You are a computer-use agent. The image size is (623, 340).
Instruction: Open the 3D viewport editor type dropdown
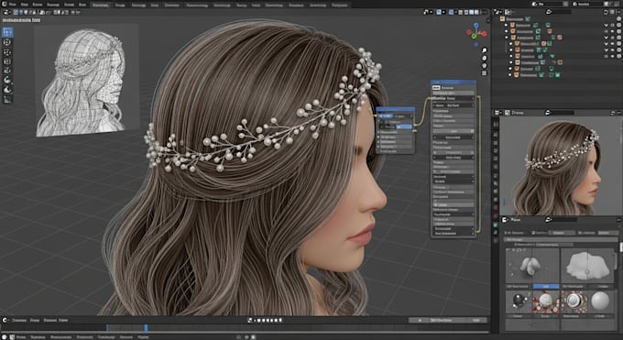(7, 12)
